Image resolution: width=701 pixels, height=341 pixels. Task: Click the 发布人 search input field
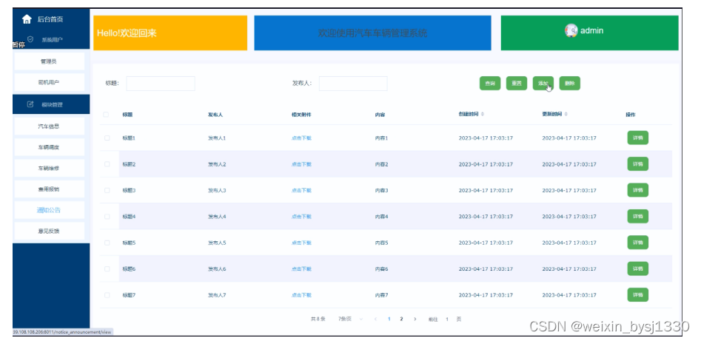coord(353,83)
